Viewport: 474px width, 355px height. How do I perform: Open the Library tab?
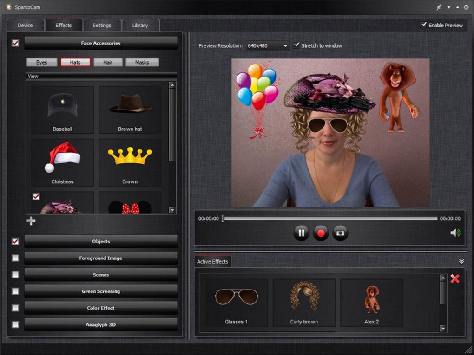tap(140, 26)
